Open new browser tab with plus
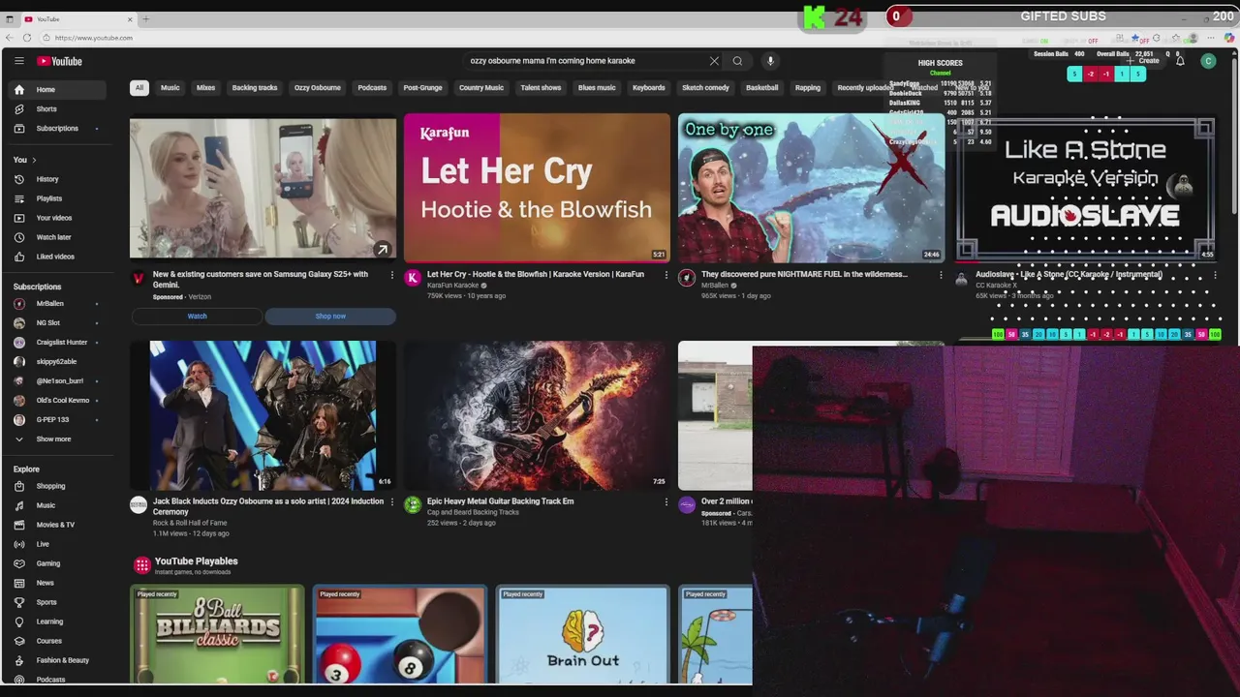This screenshot has height=697, width=1240. tap(146, 19)
